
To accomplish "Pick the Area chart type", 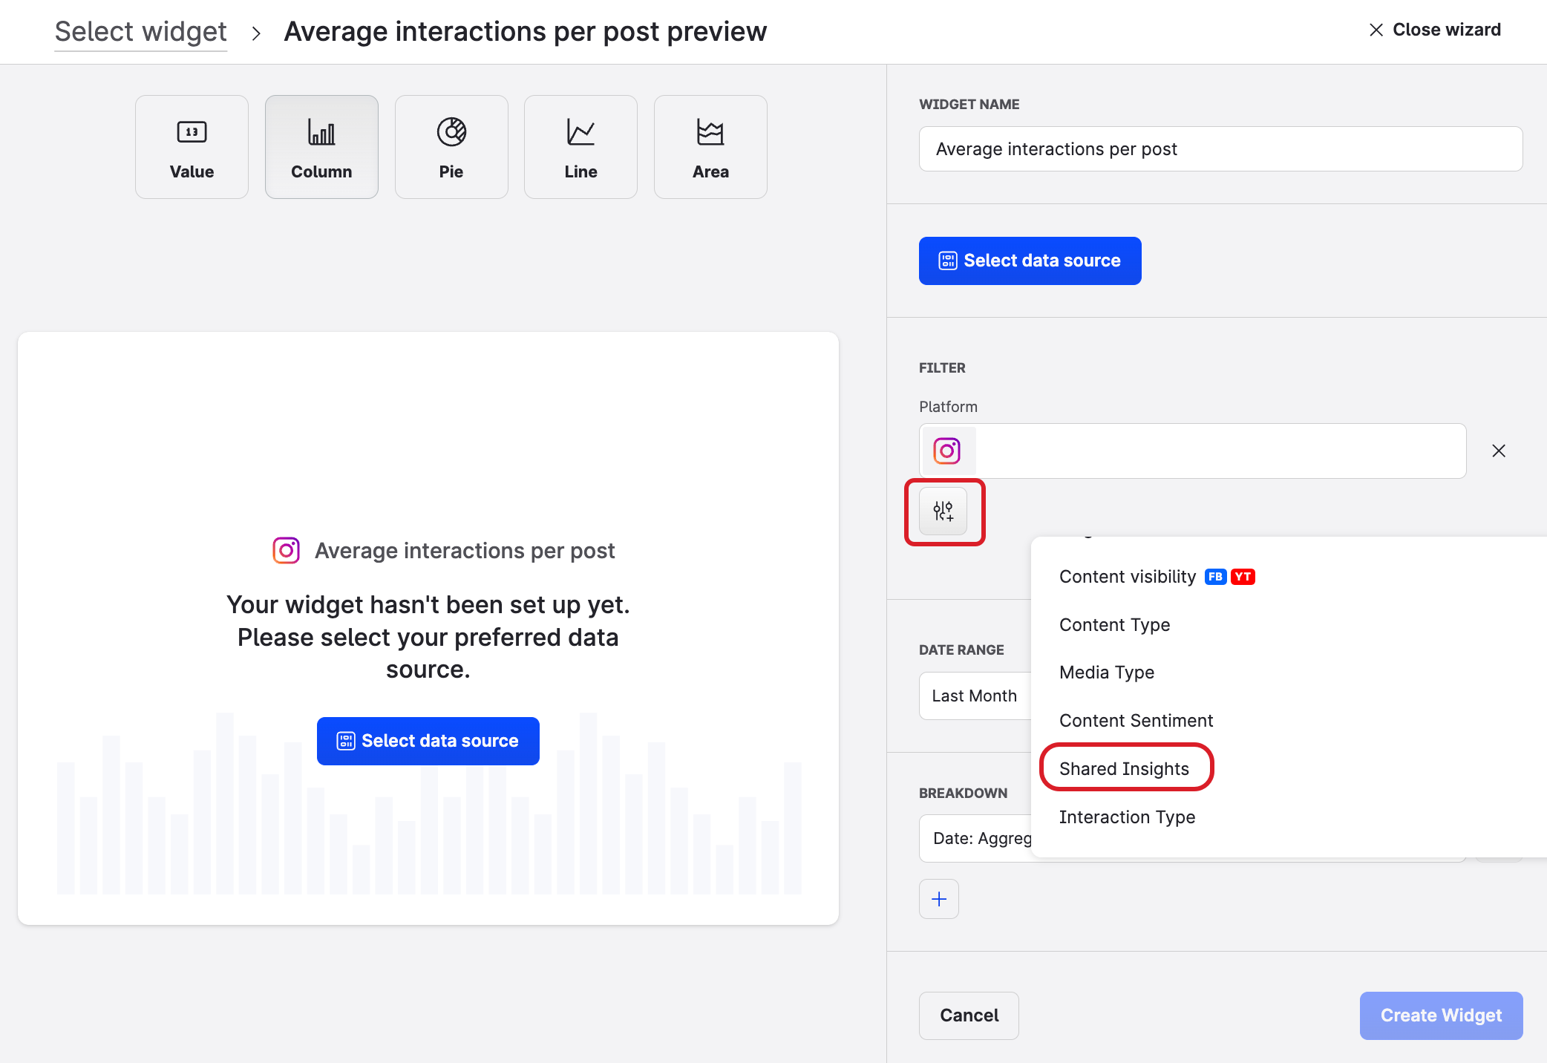I will [710, 147].
